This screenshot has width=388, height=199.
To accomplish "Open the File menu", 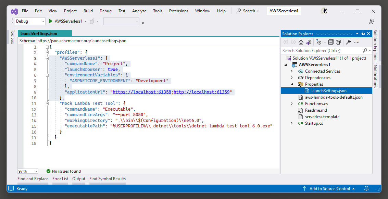I will (25, 11).
